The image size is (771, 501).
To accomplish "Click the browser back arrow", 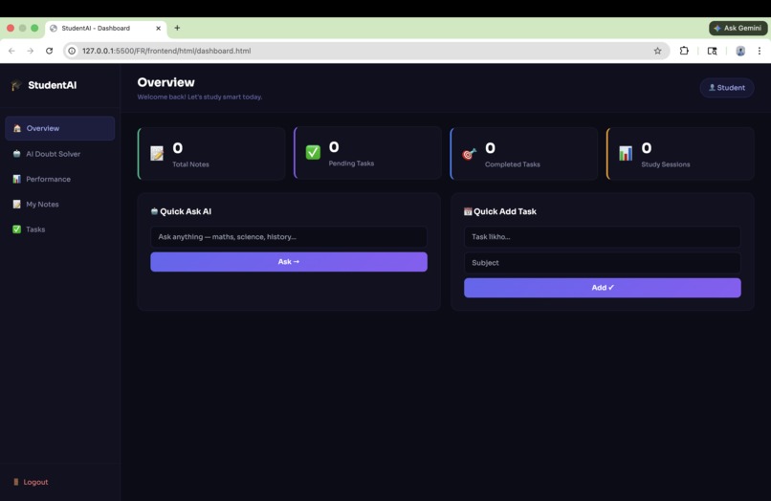I will coord(11,51).
